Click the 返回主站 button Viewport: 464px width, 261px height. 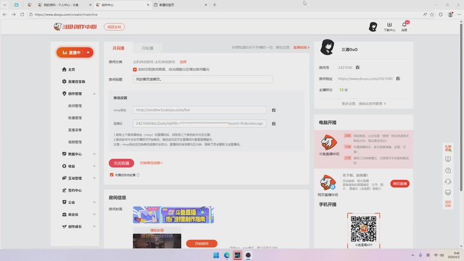click(114, 27)
